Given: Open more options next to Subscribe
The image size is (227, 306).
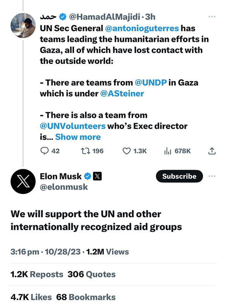Looking at the screenshot, I should click(212, 176).
